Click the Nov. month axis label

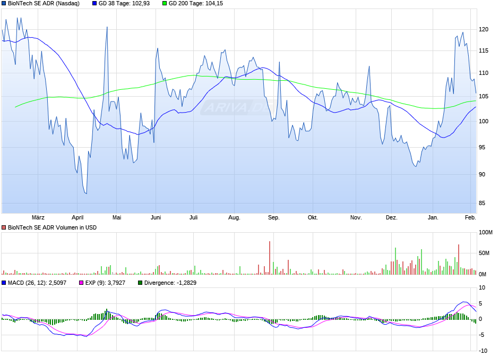pyautogui.click(x=356, y=217)
